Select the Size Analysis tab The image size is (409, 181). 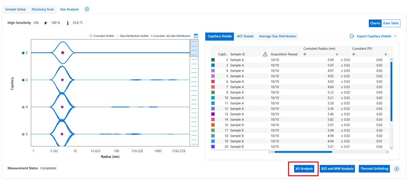69,9
